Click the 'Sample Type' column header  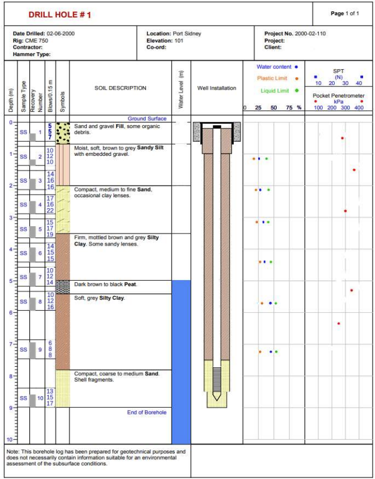tap(23, 96)
